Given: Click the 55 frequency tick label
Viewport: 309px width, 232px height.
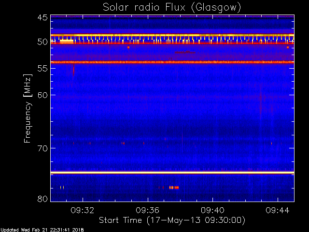Looking at the screenshot, I should click(42, 69).
